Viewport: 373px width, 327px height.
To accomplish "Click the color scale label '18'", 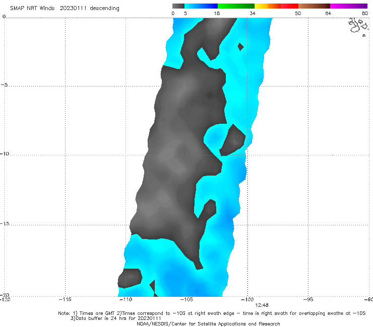I will tap(217, 13).
